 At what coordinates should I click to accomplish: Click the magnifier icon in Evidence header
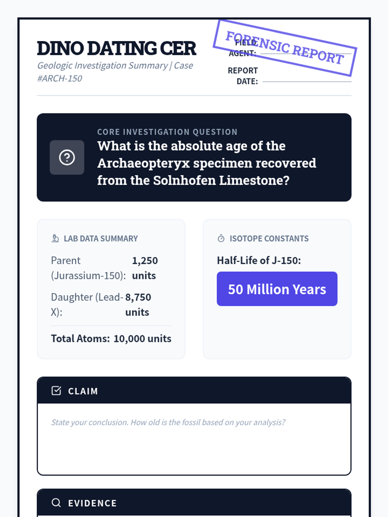56,502
